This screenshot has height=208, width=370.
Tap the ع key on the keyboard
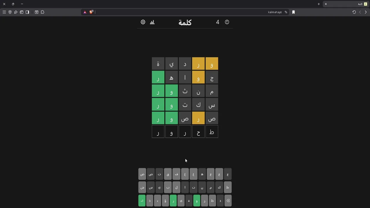click(193, 174)
